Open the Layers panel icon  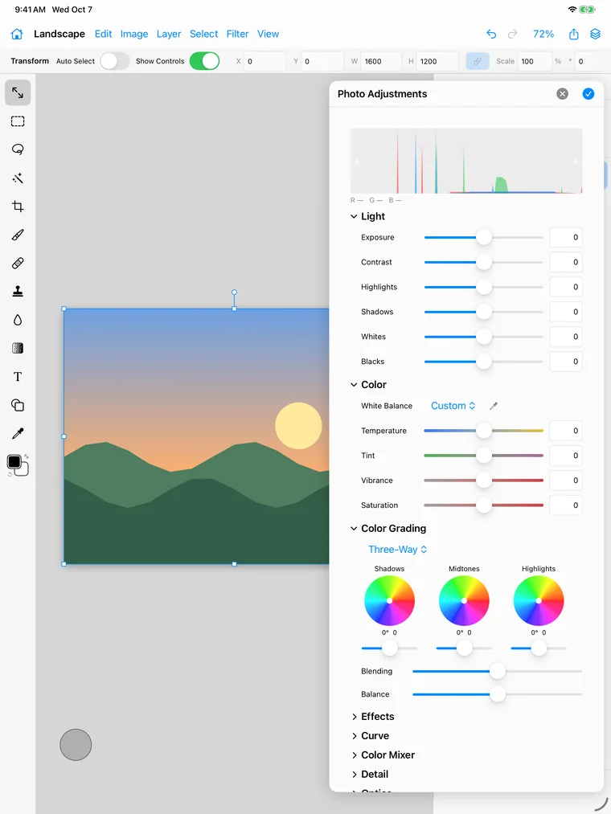point(596,34)
